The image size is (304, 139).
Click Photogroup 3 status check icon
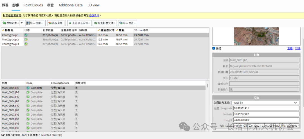tap(26, 44)
